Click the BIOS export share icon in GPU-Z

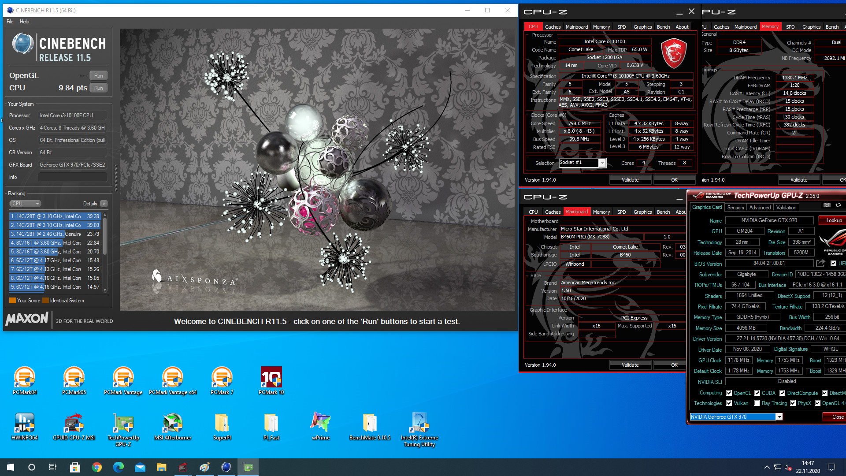pyautogui.click(x=820, y=264)
